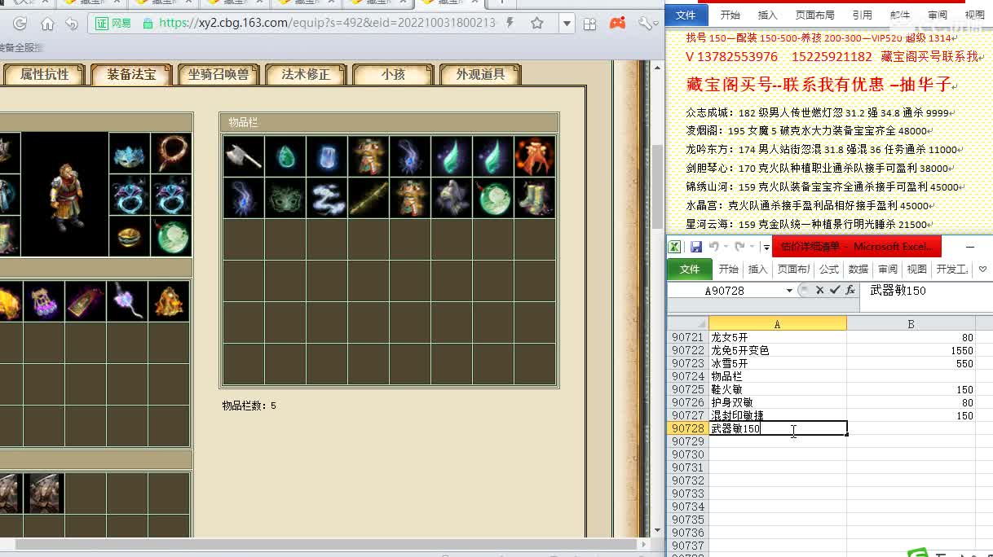Select the green mask item in inventory
Viewport: 993px width, 557px height.
coord(285,198)
